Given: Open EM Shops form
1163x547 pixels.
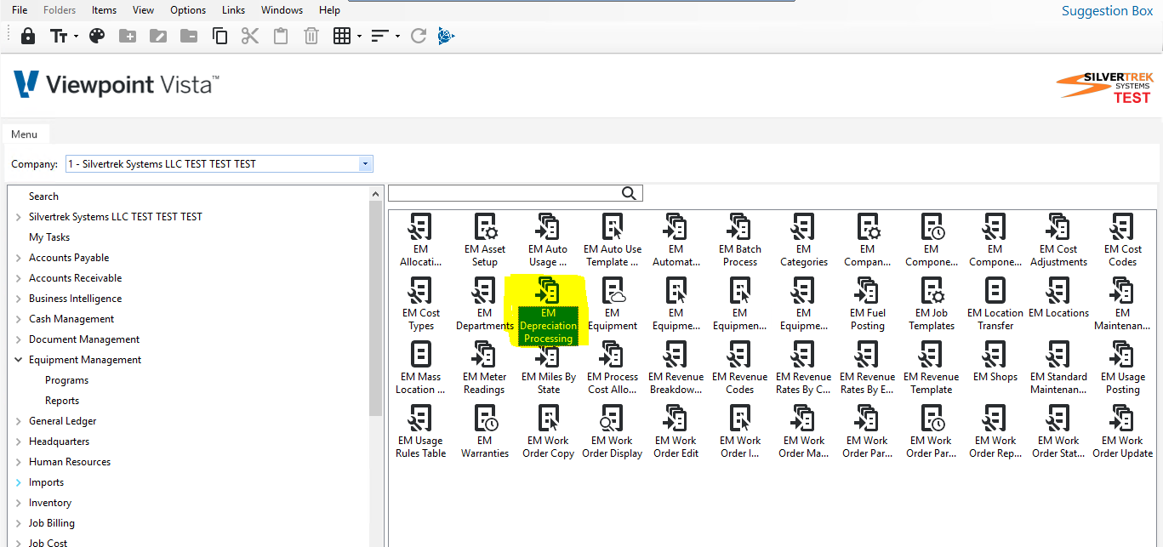Looking at the screenshot, I should [x=995, y=362].
